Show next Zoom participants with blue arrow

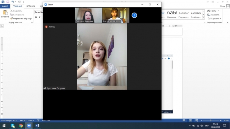pos(134,15)
